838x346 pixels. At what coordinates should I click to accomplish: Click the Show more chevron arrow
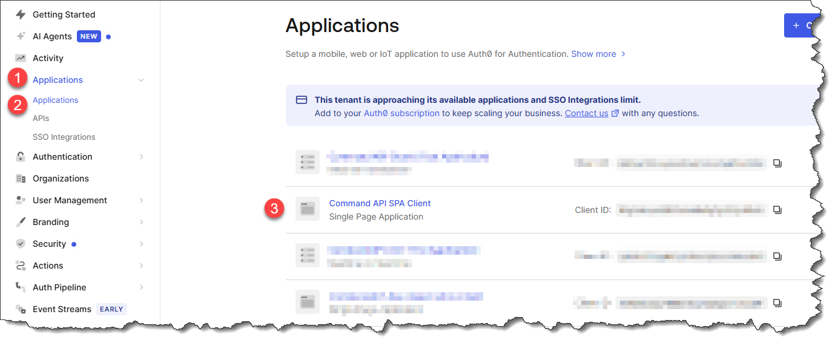click(624, 54)
